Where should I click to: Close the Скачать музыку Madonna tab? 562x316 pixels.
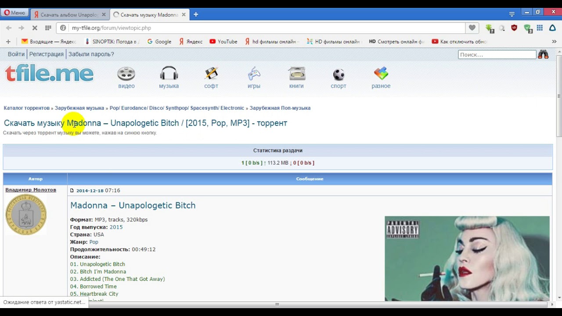click(184, 14)
